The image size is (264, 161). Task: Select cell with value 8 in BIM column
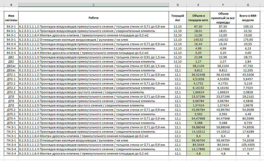tap(248, 136)
